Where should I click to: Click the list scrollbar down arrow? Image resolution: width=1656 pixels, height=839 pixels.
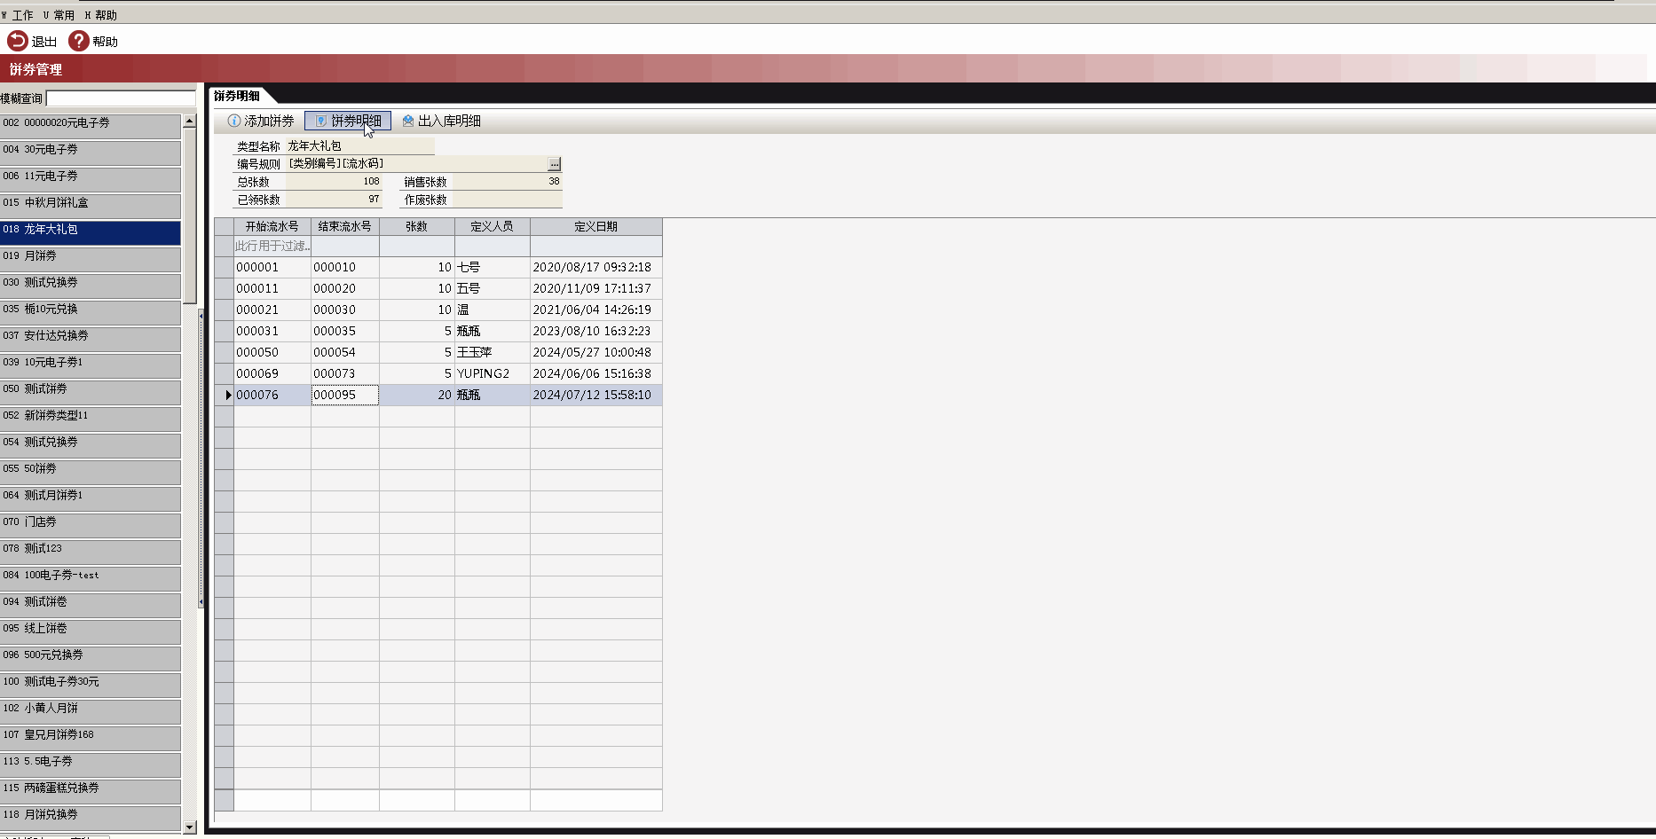pos(189,827)
